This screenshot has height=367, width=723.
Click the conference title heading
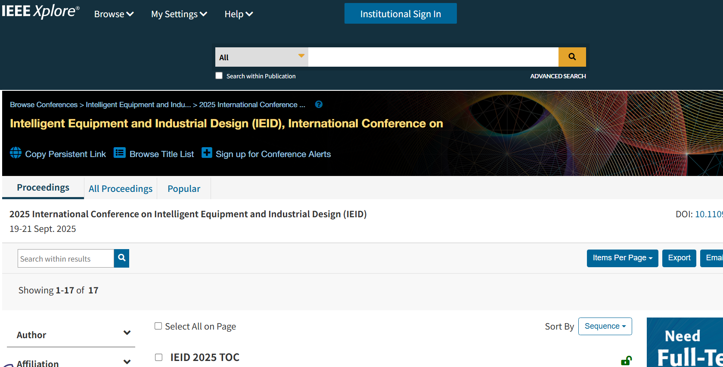(x=227, y=123)
